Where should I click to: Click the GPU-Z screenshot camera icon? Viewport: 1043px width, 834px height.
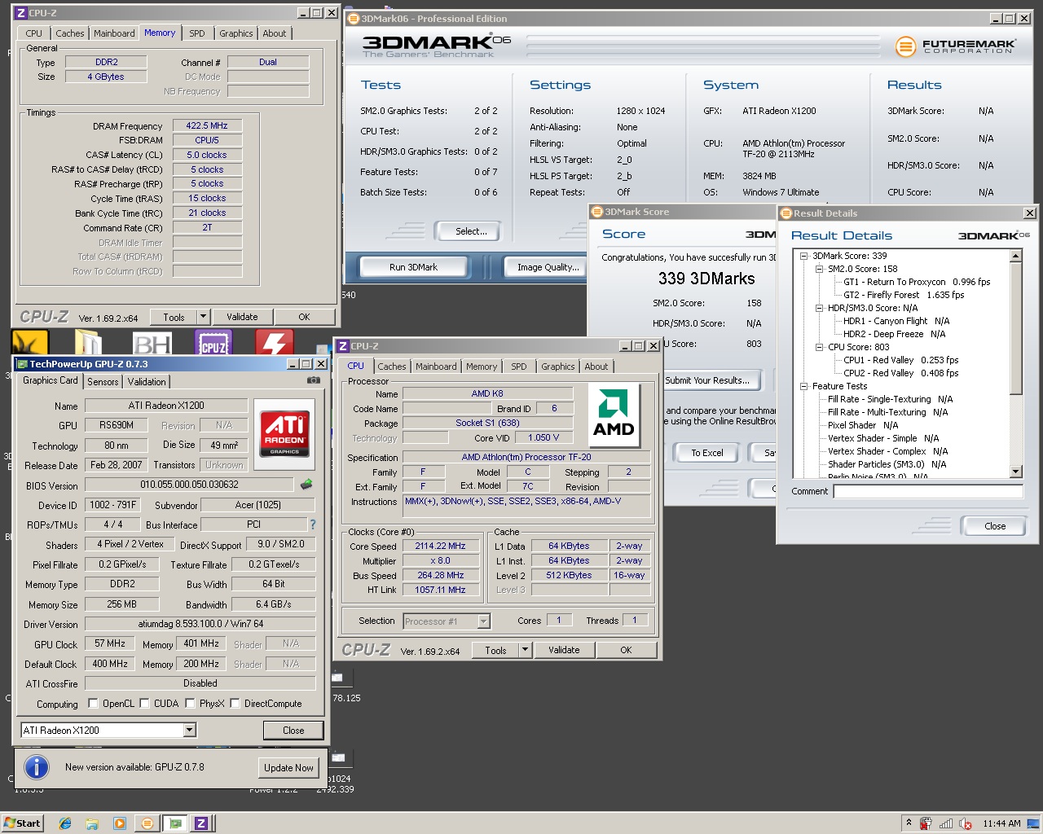[313, 380]
